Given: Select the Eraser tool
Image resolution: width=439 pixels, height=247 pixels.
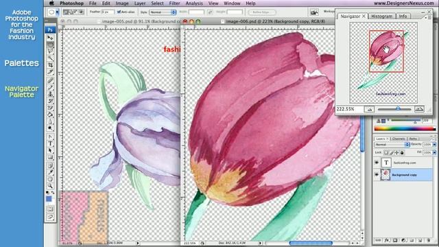Looking at the screenshot, I should (50, 108).
